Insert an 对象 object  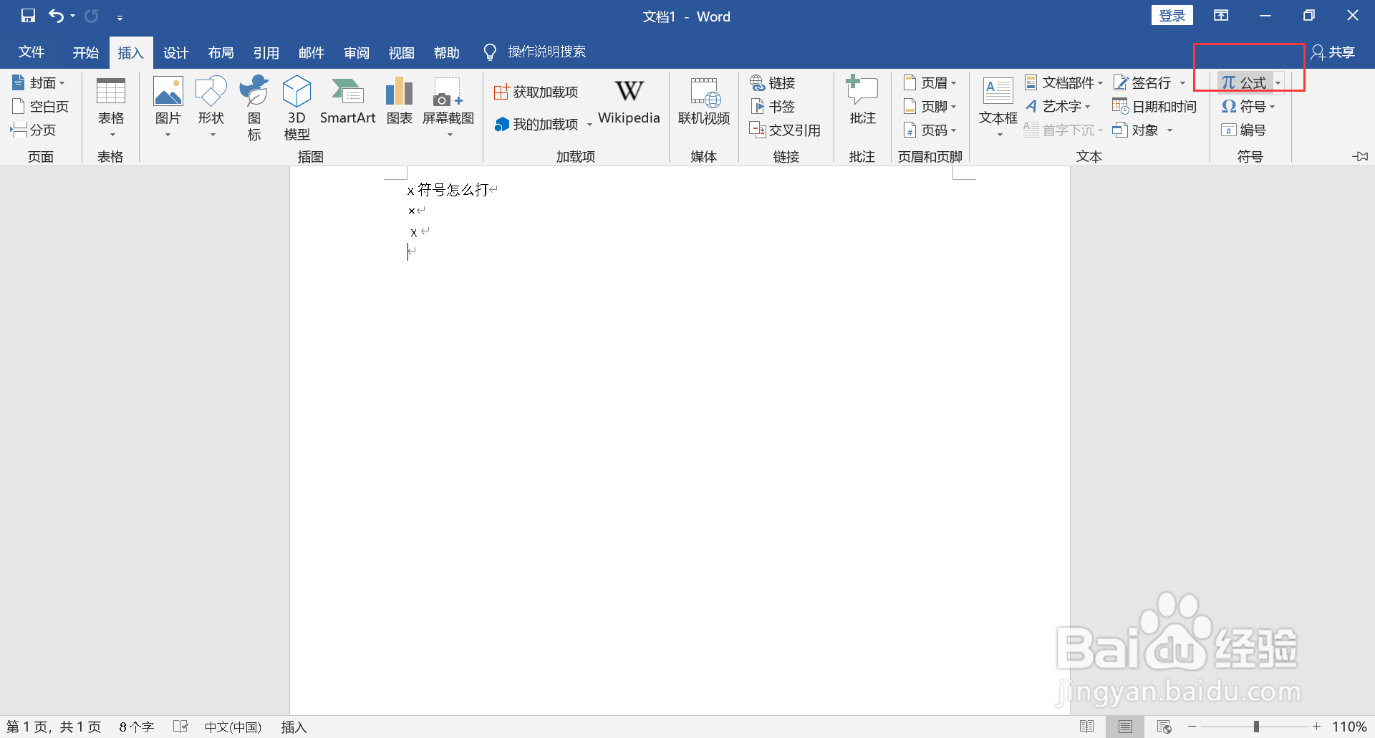tap(1136, 130)
